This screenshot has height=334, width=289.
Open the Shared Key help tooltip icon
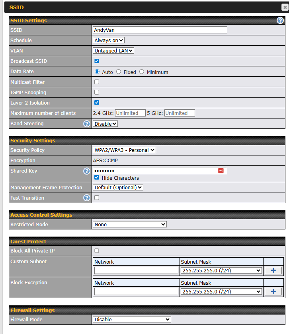pos(86,171)
